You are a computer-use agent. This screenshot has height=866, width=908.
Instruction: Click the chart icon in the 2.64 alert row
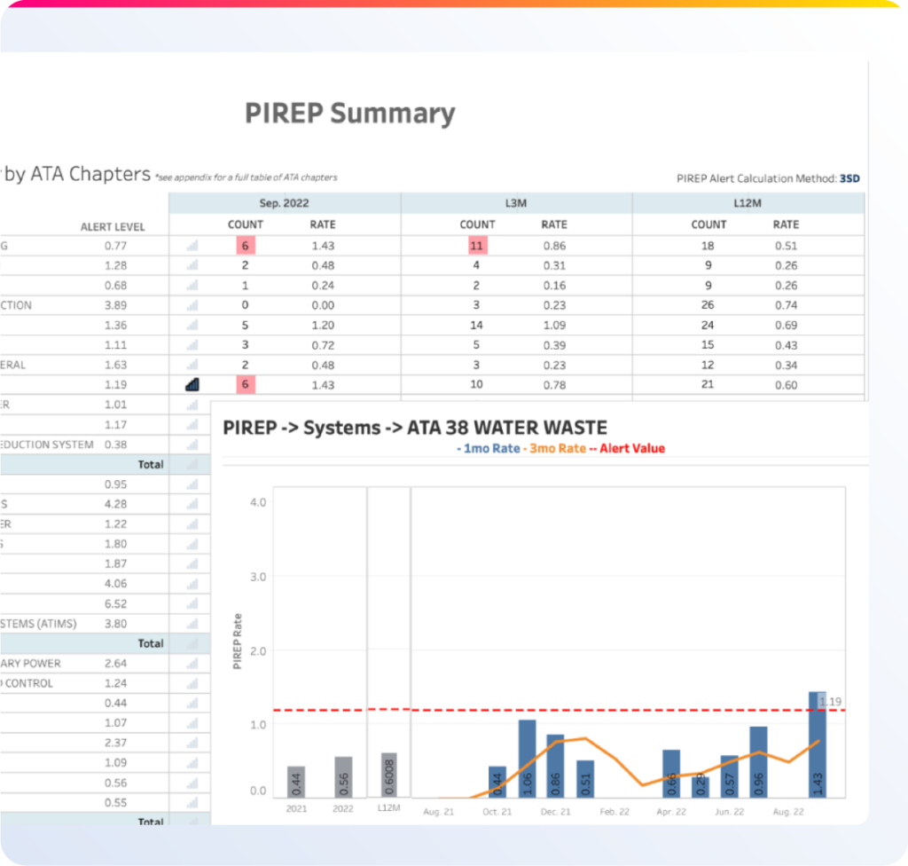coord(192,663)
